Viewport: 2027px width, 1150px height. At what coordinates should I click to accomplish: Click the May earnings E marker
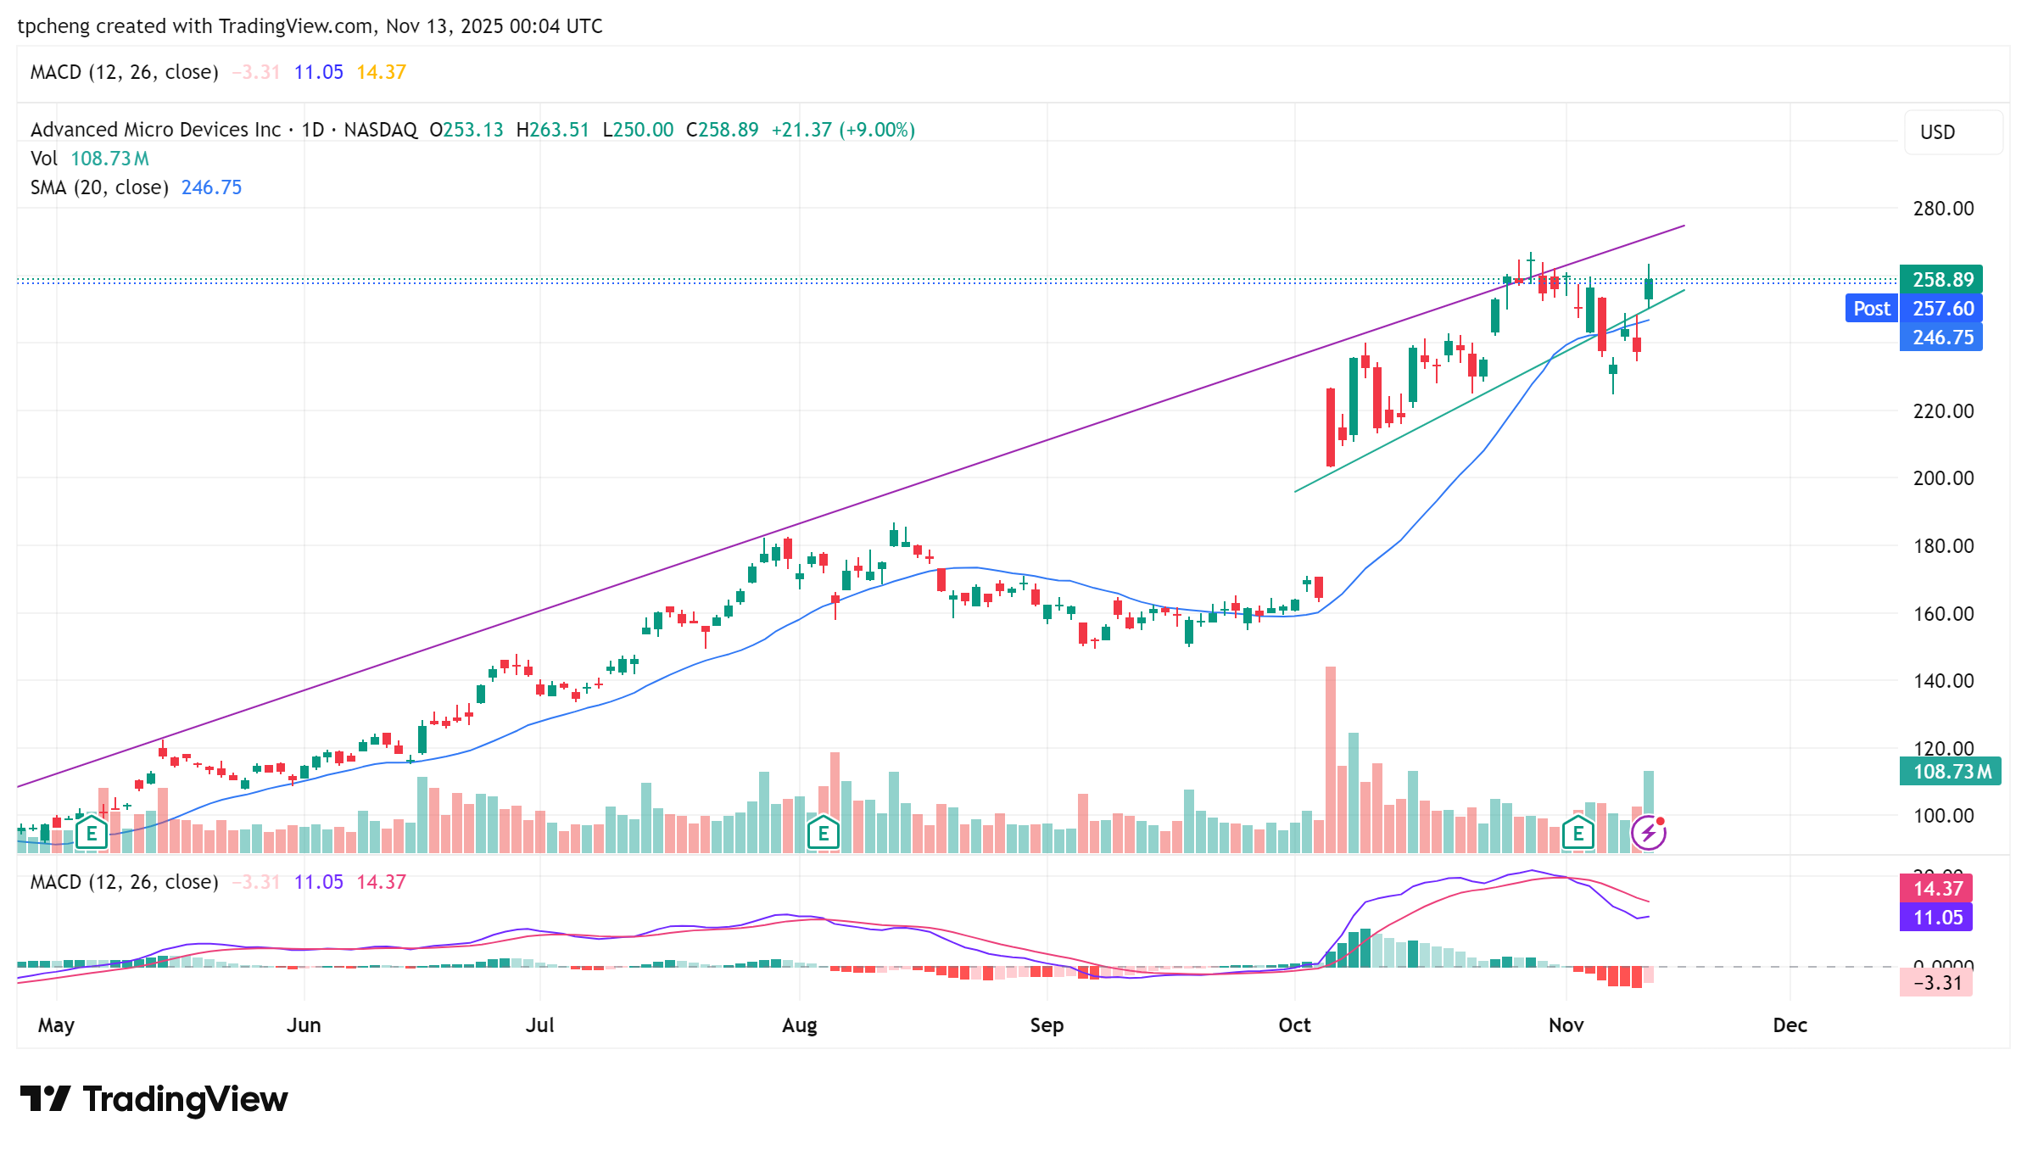(x=91, y=833)
